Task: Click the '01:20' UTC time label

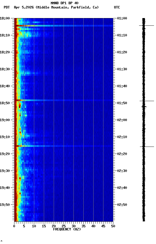Action: pyautogui.click(x=122, y=52)
